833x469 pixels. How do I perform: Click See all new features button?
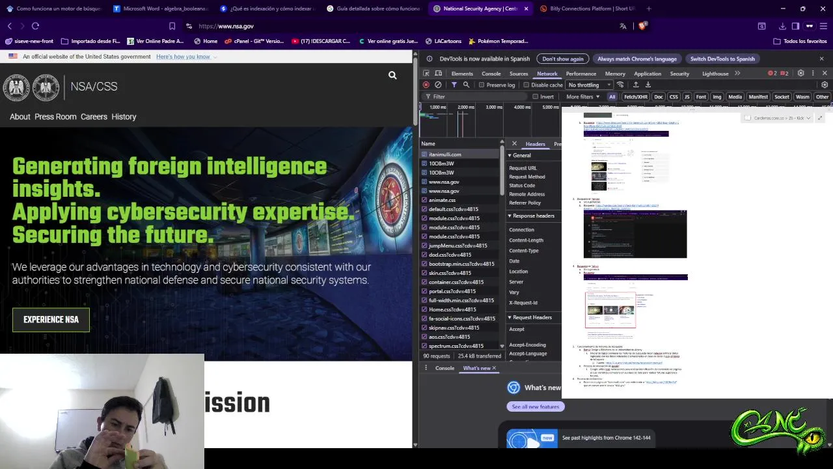536,406
